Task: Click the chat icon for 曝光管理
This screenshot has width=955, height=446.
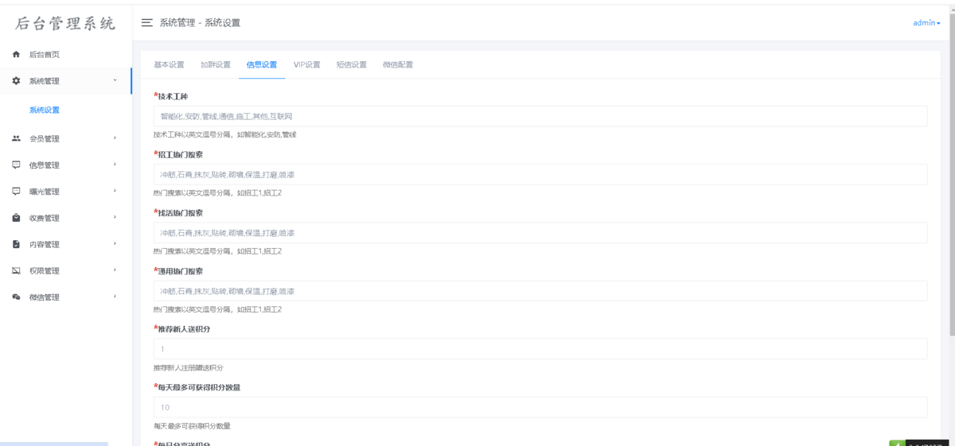Action: click(16, 192)
